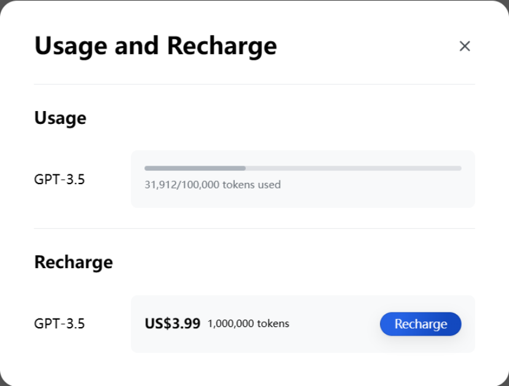Click GPT-3.5 label in Recharge section
509x386 pixels.
(60, 323)
